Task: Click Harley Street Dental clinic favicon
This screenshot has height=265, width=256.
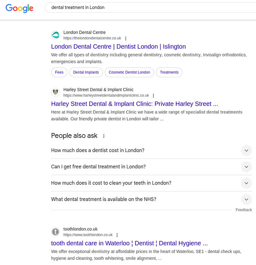Action: tap(56, 92)
